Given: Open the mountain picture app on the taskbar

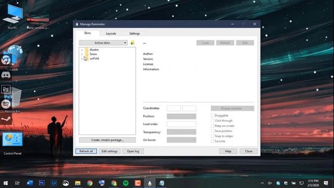Looking at the screenshot, I should pyautogui.click(x=66, y=183).
